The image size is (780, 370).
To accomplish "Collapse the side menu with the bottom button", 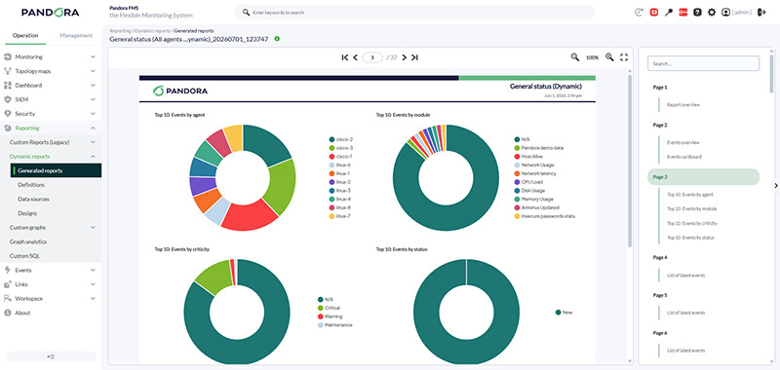I will 51,356.
